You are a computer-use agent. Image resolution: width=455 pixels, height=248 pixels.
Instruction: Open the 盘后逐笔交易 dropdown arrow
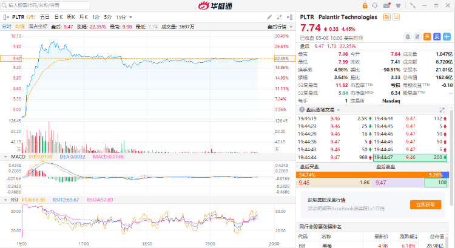[339, 110]
